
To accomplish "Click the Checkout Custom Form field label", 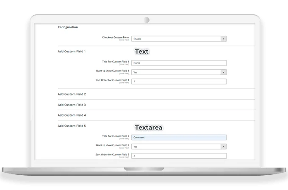I will click(x=115, y=38).
